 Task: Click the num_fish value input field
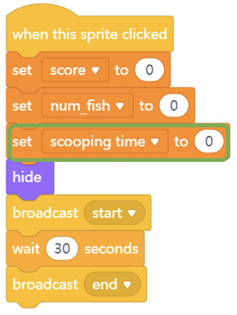tap(174, 106)
